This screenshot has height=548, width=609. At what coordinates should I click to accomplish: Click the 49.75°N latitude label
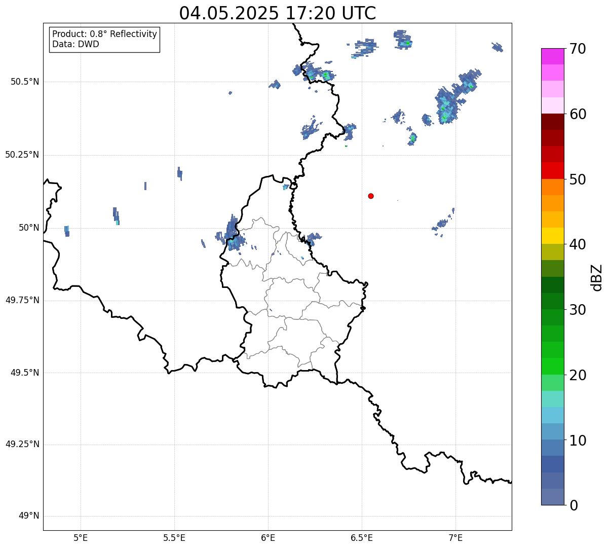click(x=22, y=300)
